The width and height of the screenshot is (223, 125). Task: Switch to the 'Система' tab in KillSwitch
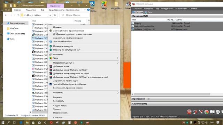pos(138,12)
